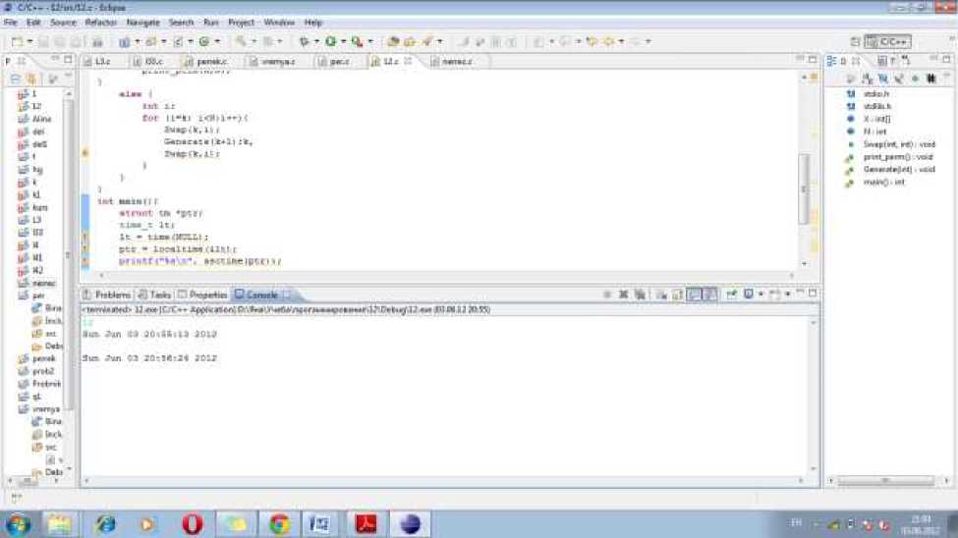Click the C/C++ perspective button
Viewport: 958px width, 538px height.
pyautogui.click(x=887, y=41)
